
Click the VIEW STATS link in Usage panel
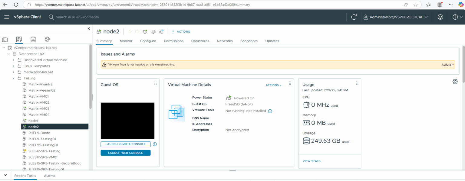[311, 161]
